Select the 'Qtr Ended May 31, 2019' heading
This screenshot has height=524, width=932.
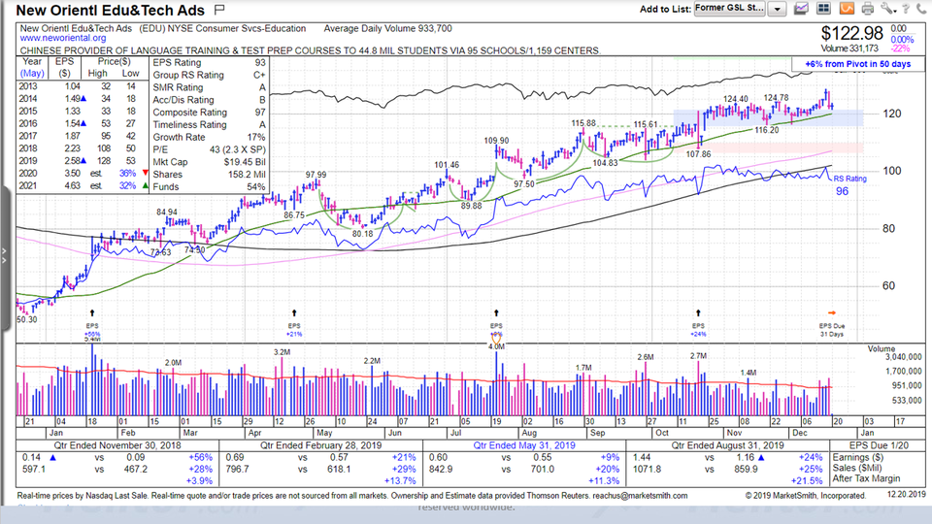[x=523, y=445]
